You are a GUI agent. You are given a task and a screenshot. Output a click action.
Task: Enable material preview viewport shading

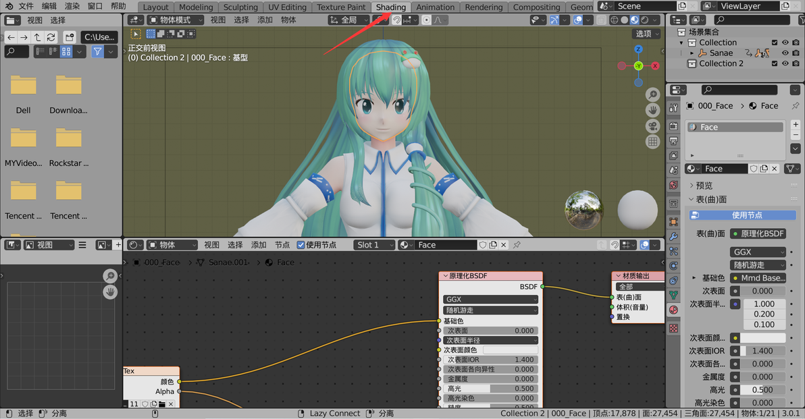point(635,20)
